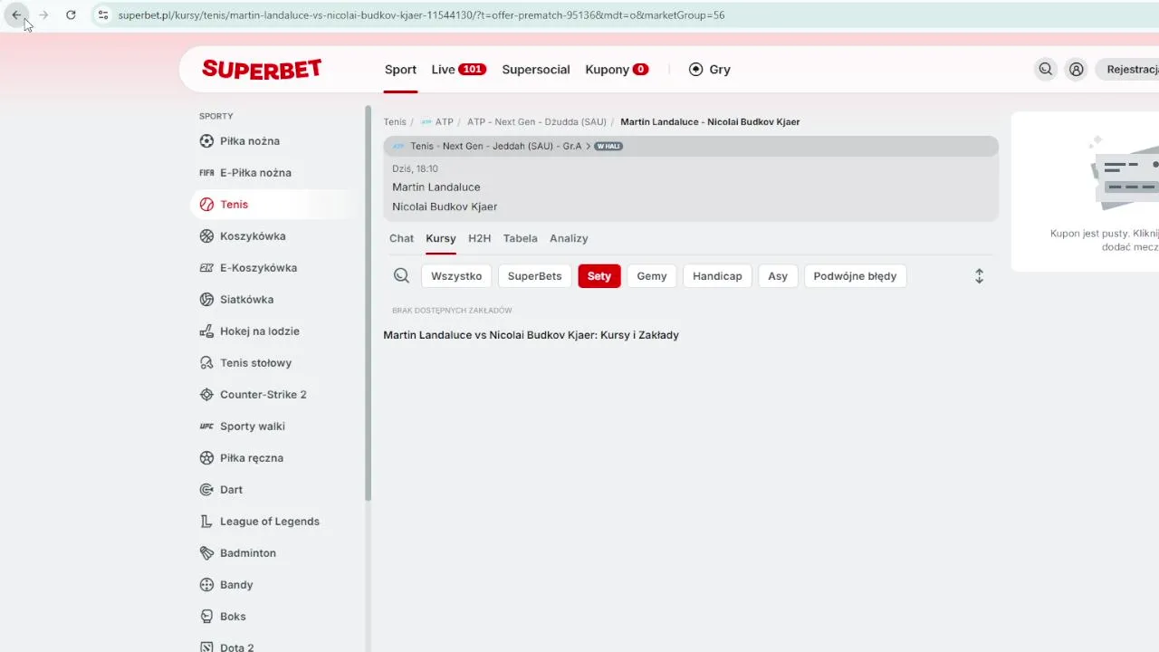This screenshot has height=652, width=1159.
Task: Select Counter-Strike 2 crosshair icon
Action: 206,395
